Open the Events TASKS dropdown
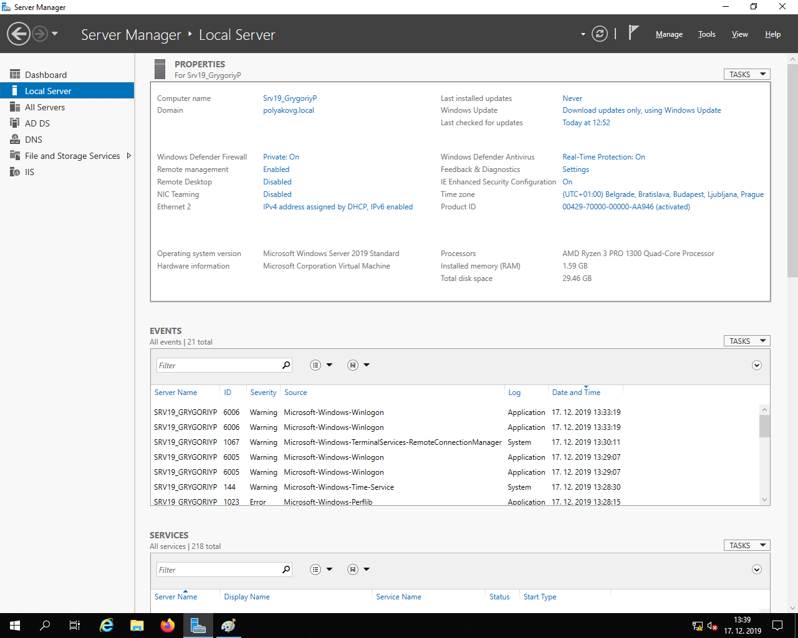Screen dimensions: 798x638 point(747,341)
